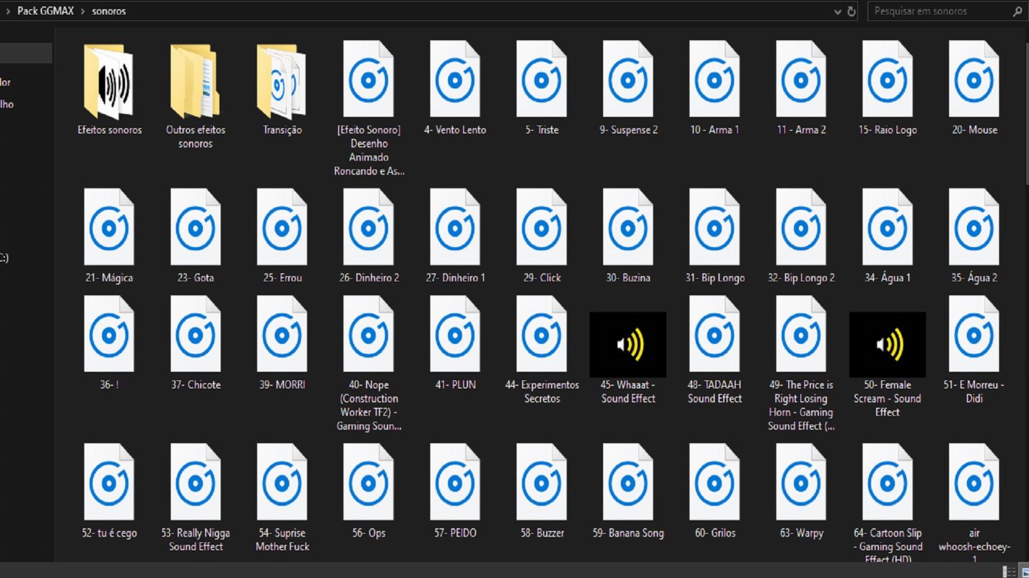Image resolution: width=1029 pixels, height=578 pixels.
Task: Click the '23- Gota' file name
Action: [196, 278]
